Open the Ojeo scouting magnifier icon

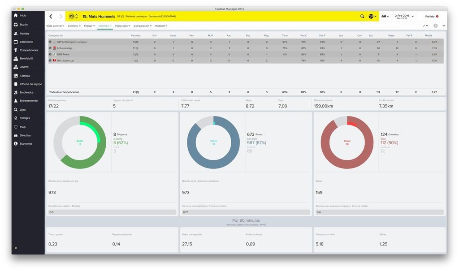click(16, 110)
